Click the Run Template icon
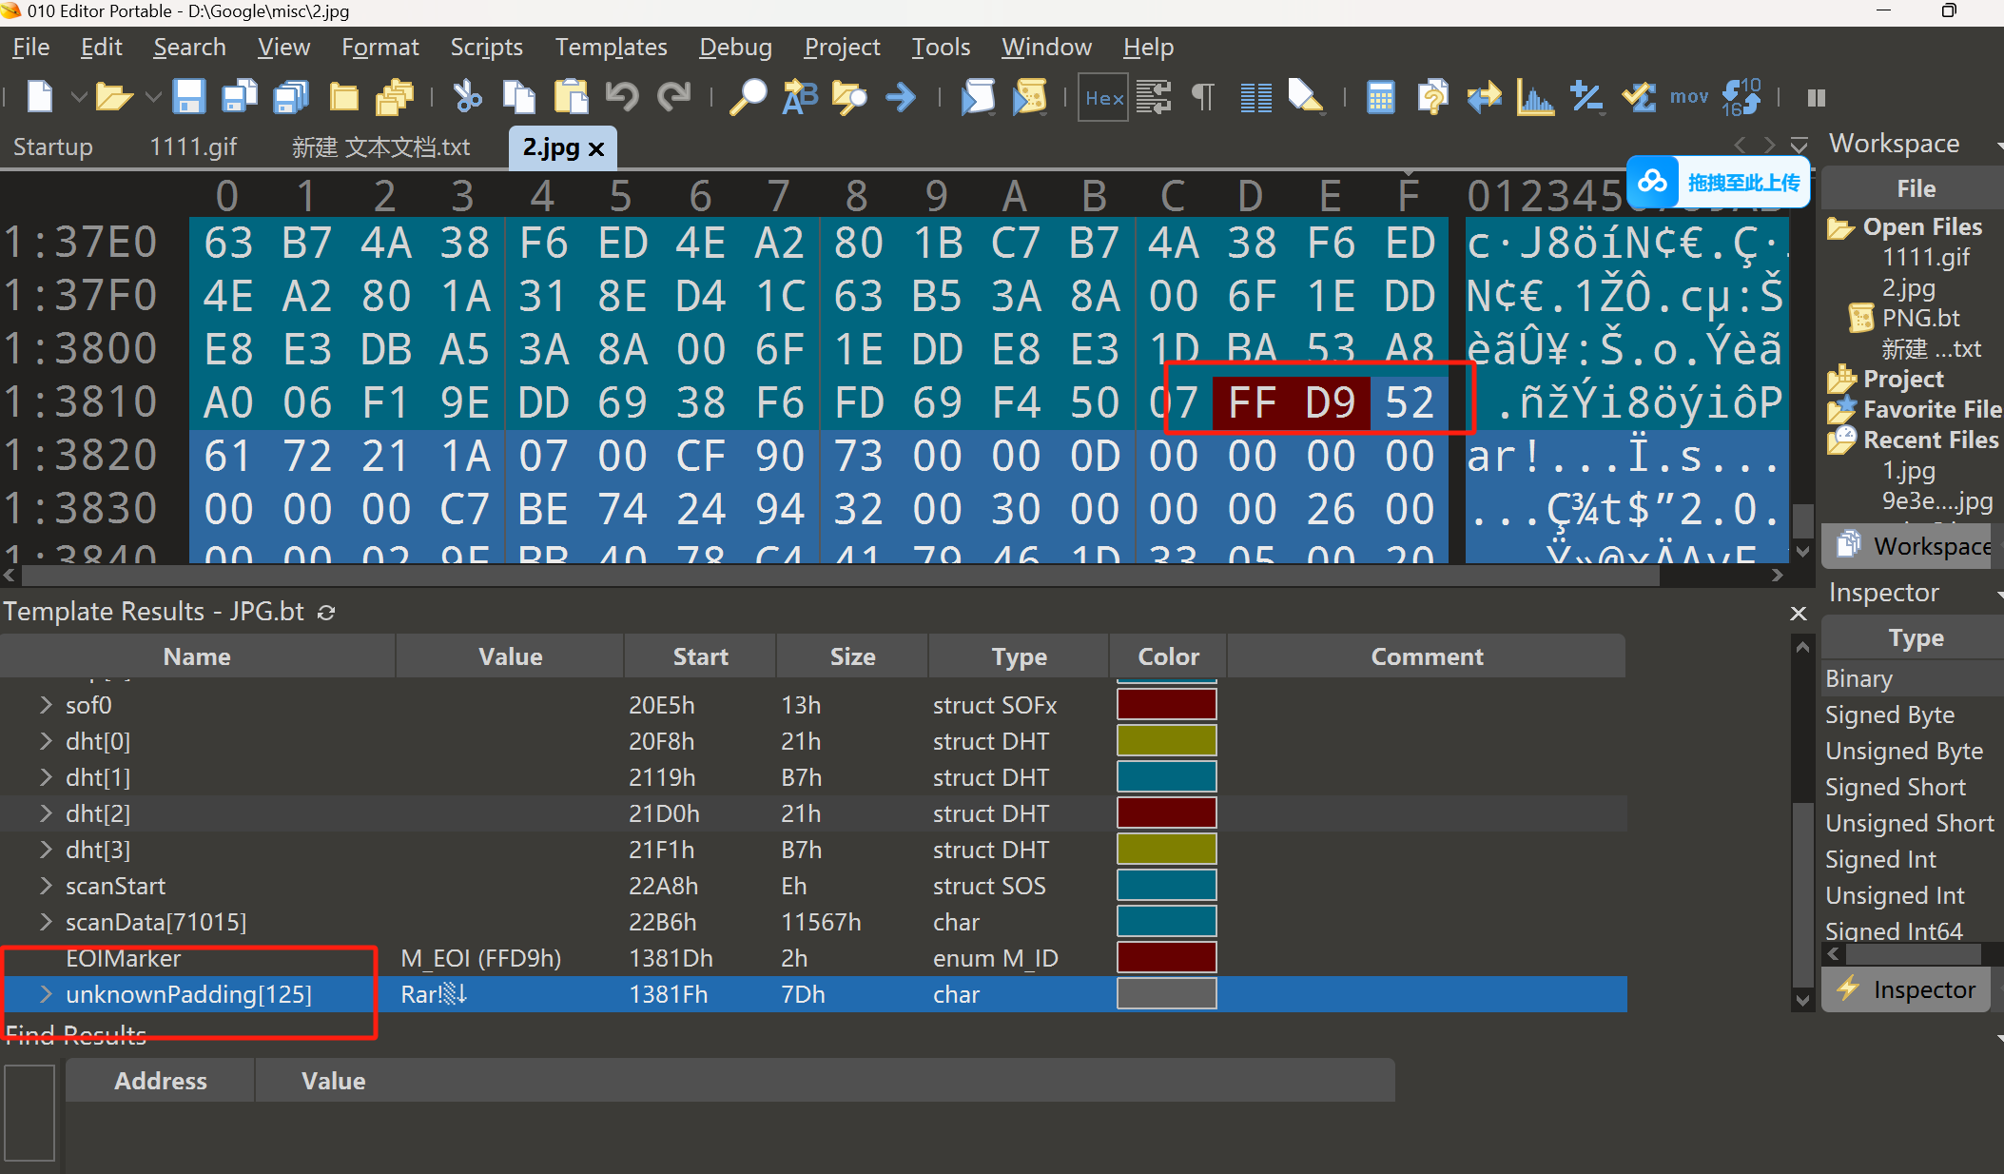The height and width of the screenshot is (1174, 2004). pyautogui.click(x=1029, y=97)
